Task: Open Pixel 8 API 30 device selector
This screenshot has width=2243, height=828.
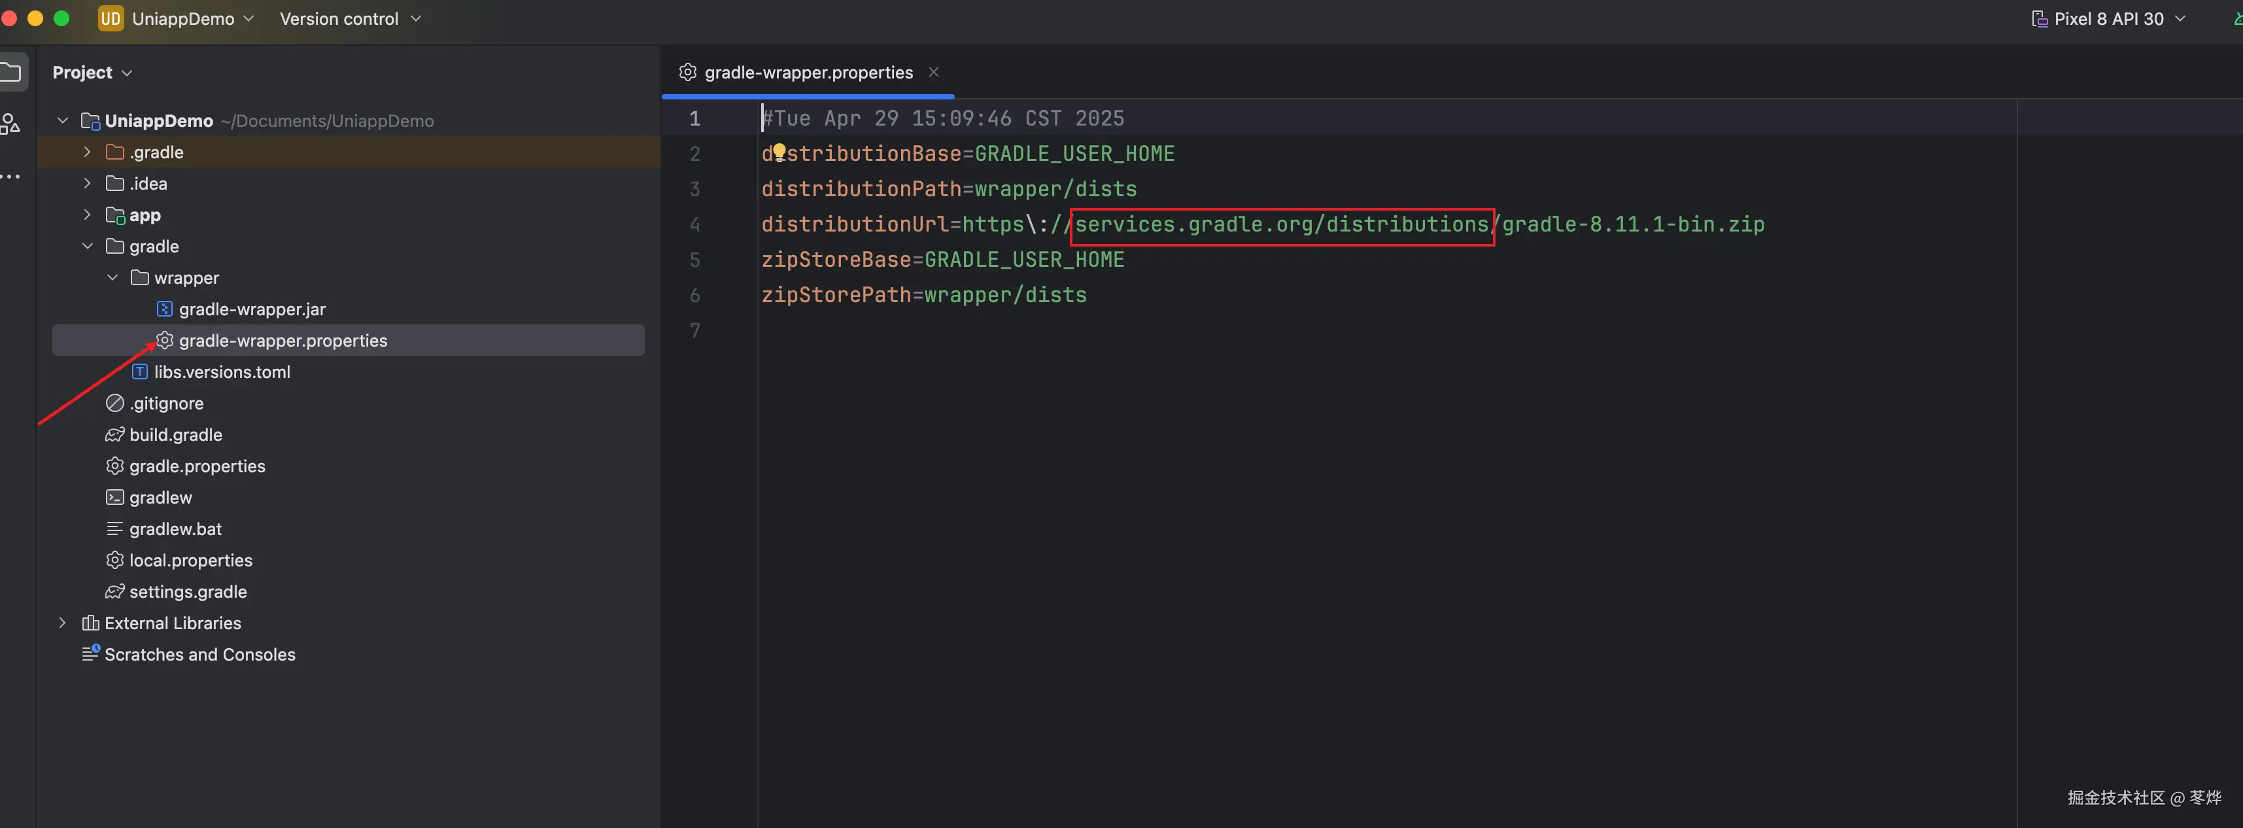Action: 2108,18
